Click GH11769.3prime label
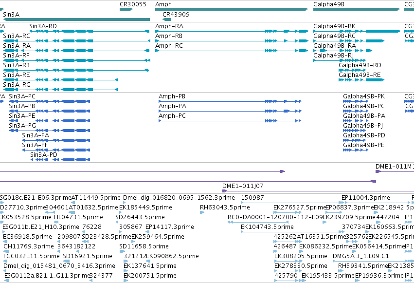The height and width of the screenshot is (283, 414). (x=29, y=247)
